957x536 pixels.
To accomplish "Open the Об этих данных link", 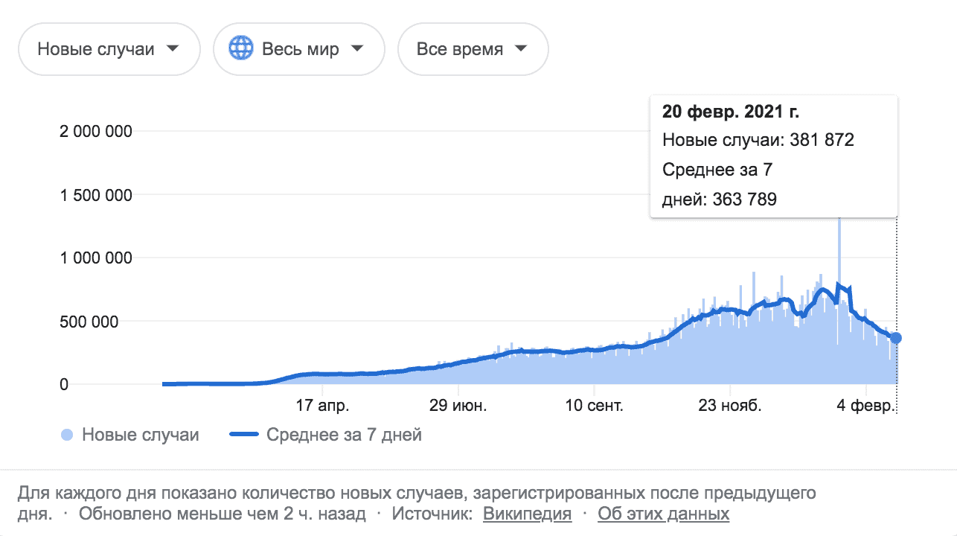I will 664,514.
